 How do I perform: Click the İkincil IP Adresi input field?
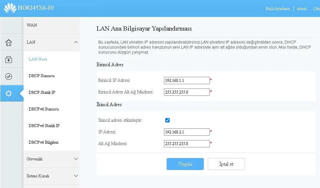pyautogui.click(x=187, y=132)
